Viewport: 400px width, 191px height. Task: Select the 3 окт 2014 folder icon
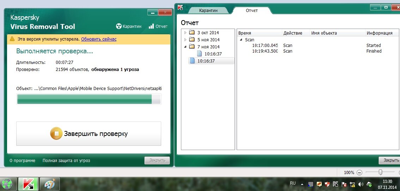coord(192,32)
